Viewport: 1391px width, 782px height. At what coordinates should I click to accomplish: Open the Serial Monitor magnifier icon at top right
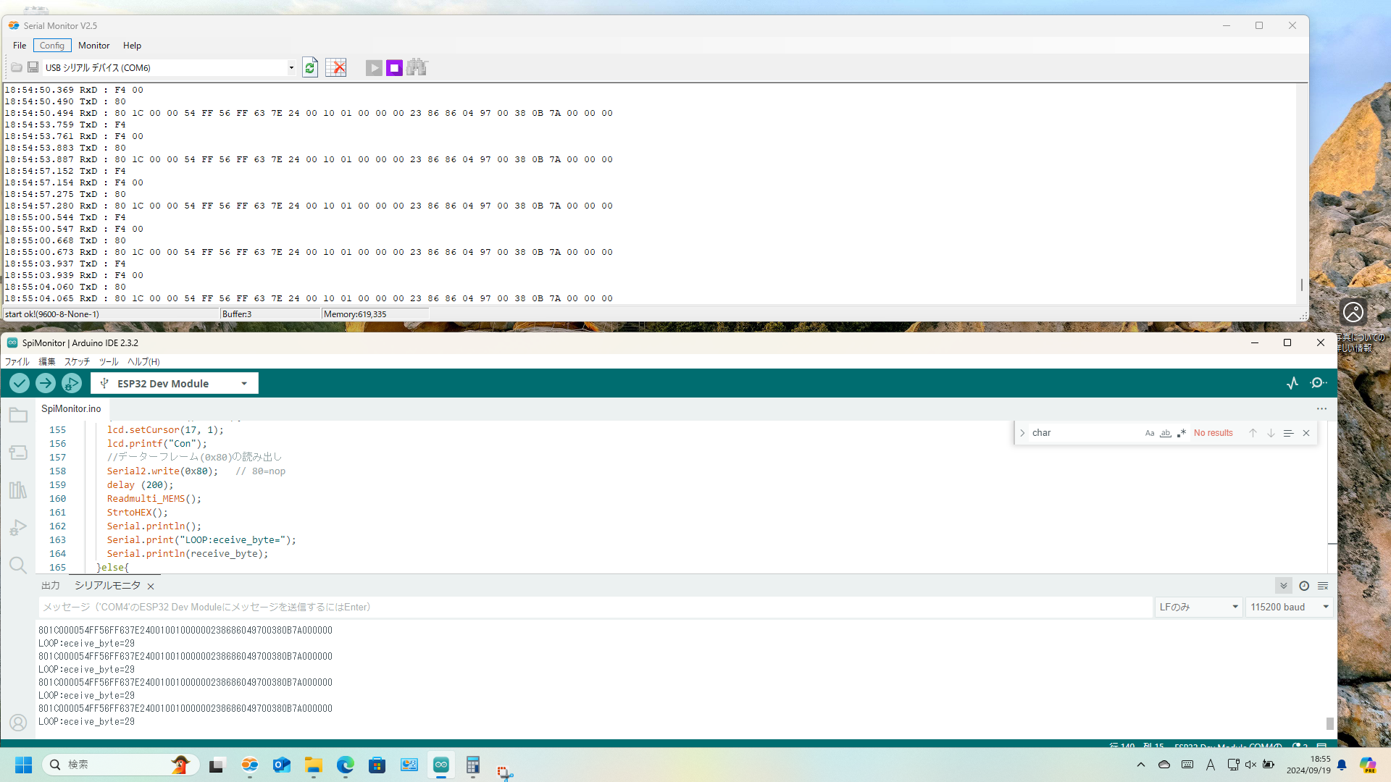coord(1319,383)
